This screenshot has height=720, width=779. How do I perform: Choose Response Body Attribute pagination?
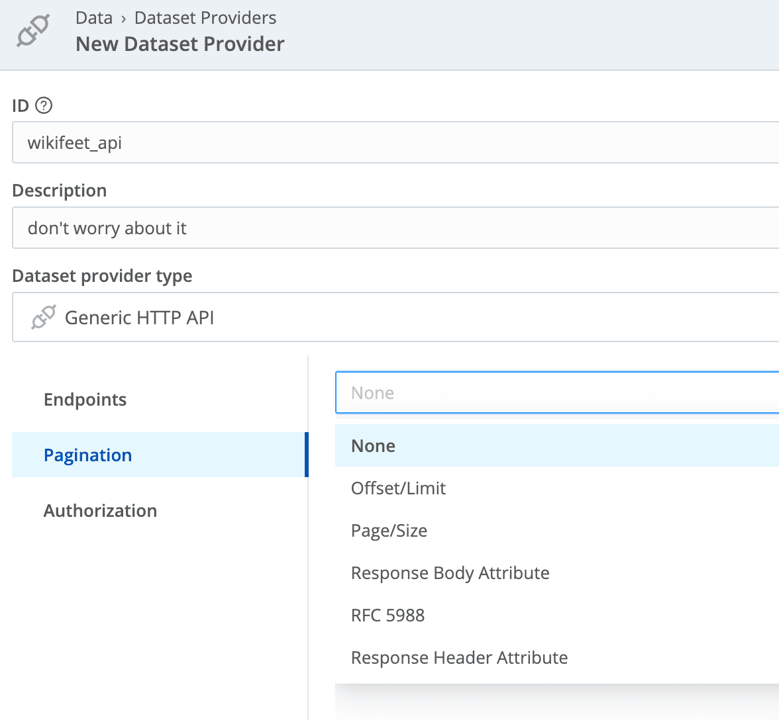[x=450, y=572]
